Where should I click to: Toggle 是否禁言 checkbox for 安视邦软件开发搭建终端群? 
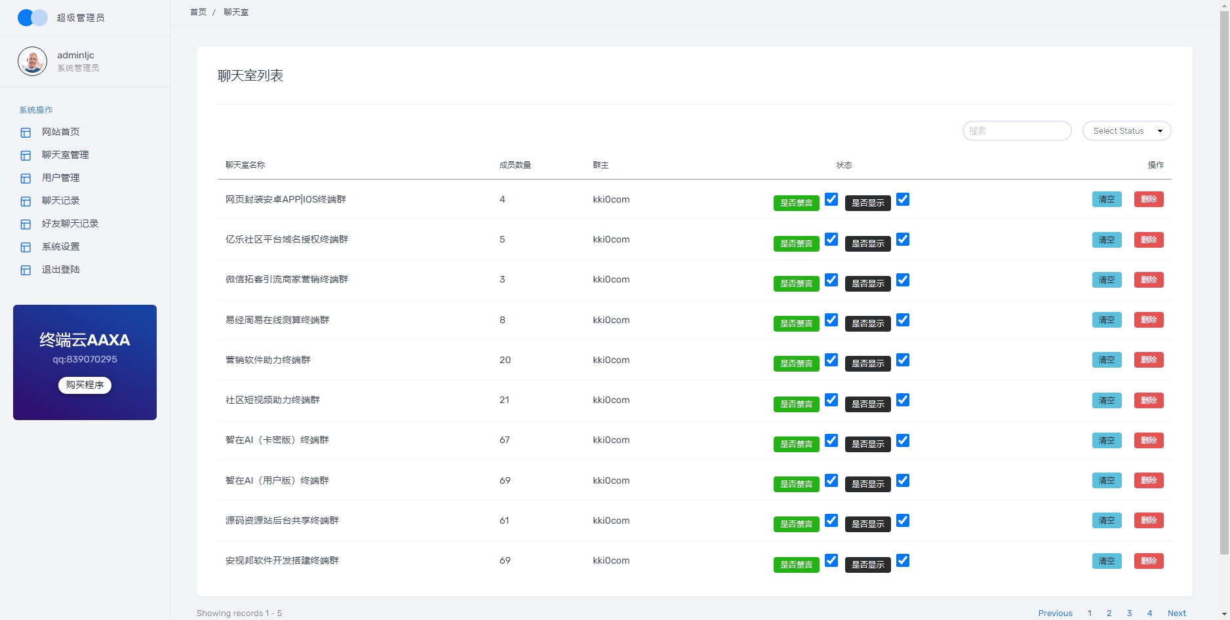831,560
